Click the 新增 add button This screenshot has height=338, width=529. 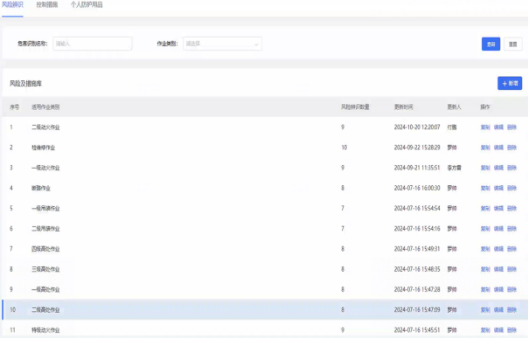510,83
